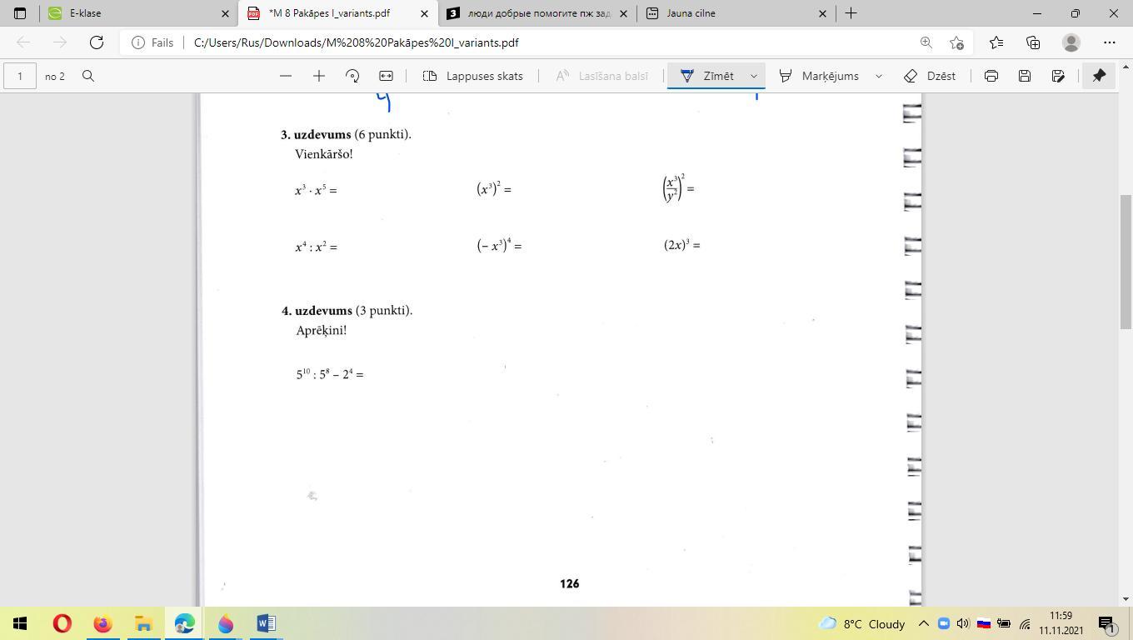Toggle the pin toolbar button

point(1099,76)
